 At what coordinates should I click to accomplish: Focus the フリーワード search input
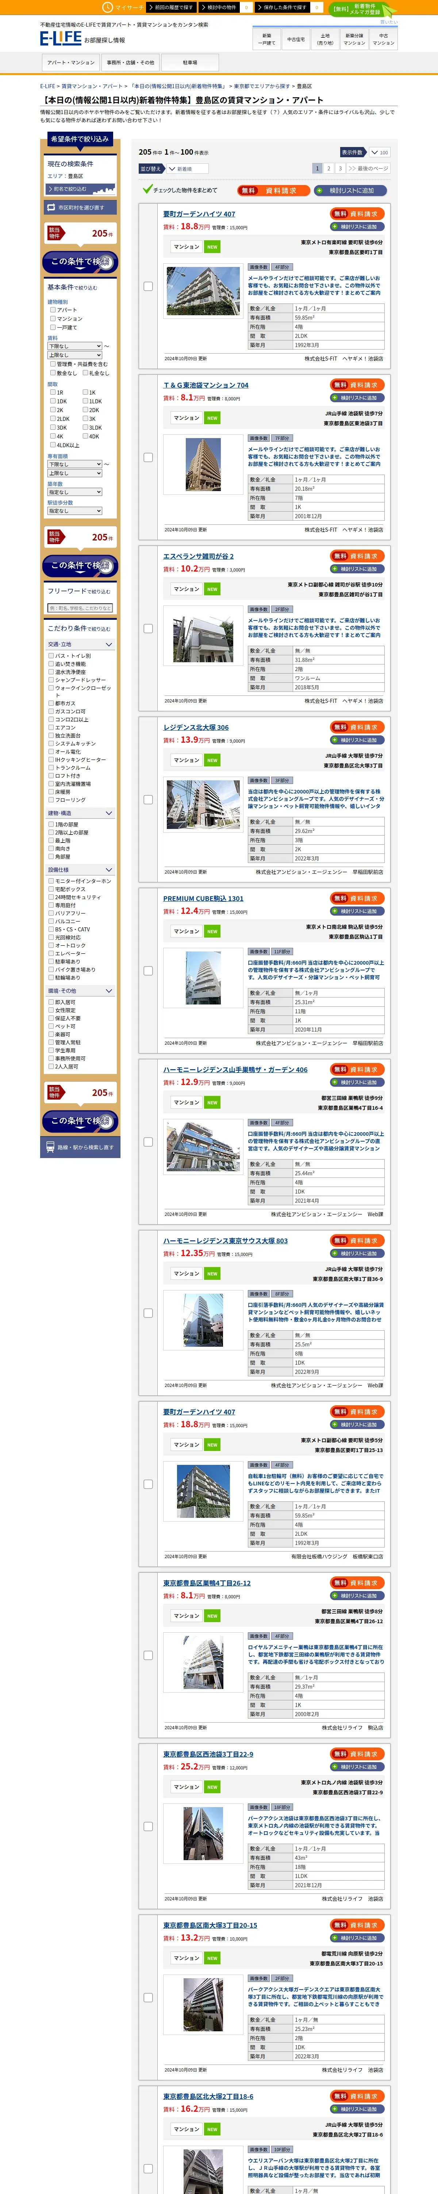(80, 607)
